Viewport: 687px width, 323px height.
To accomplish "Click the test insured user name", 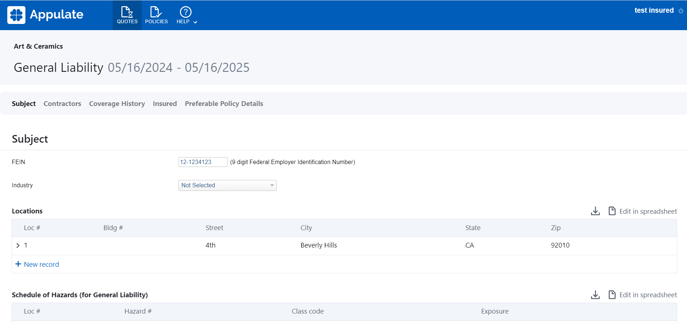I will (x=654, y=11).
